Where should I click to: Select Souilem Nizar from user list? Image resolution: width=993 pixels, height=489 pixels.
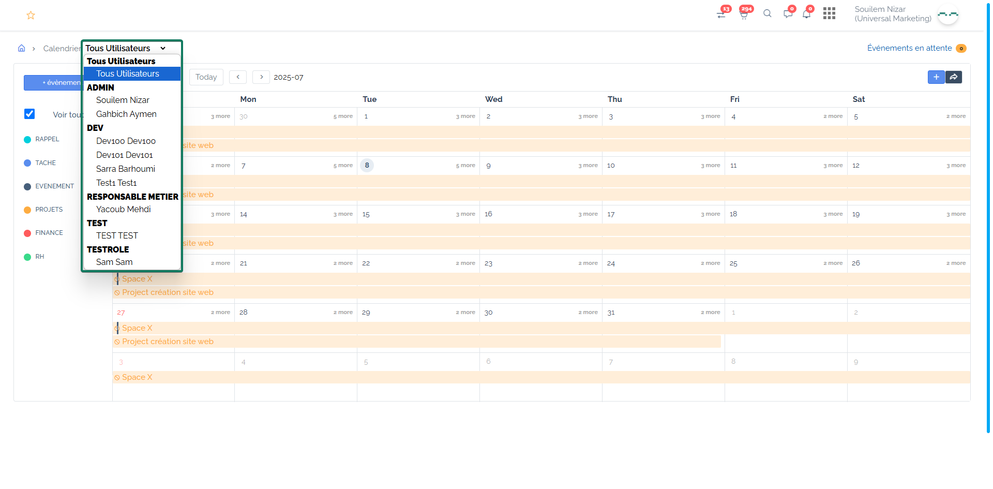pos(123,100)
